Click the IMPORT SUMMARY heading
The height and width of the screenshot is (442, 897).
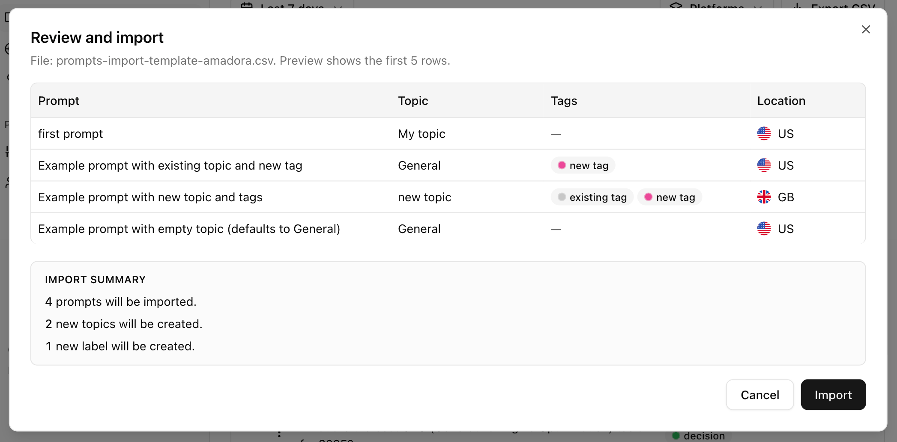point(96,280)
